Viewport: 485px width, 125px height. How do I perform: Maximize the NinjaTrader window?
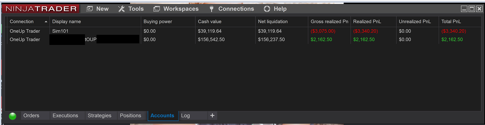(x=472, y=9)
